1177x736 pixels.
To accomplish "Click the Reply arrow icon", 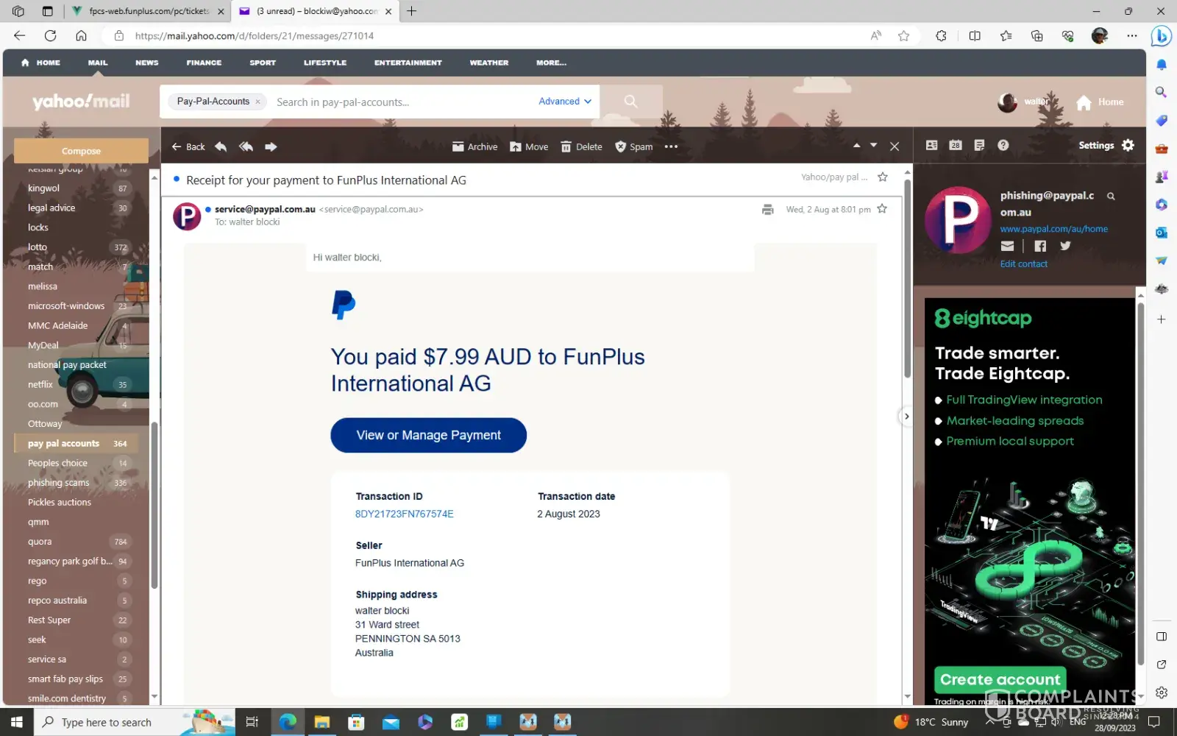I will [x=221, y=146].
